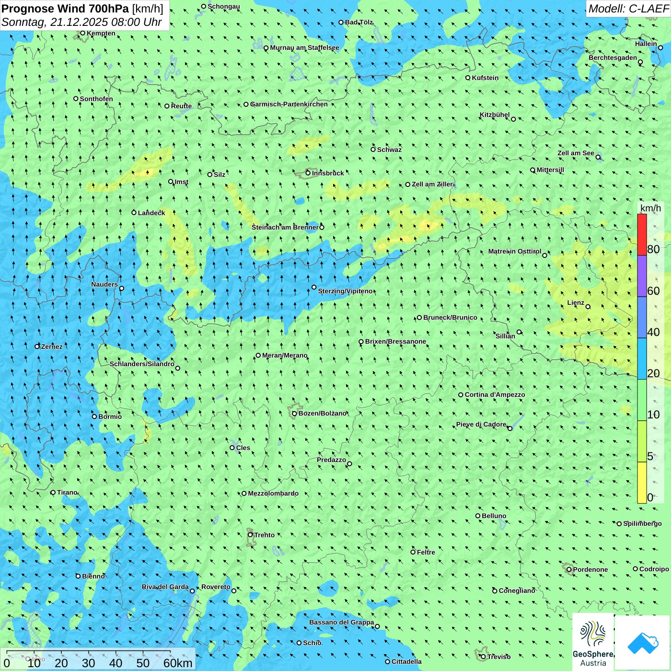671x671 pixels.
Task: Select the Cortina d'Ampezzo label
Action: pyautogui.click(x=495, y=394)
